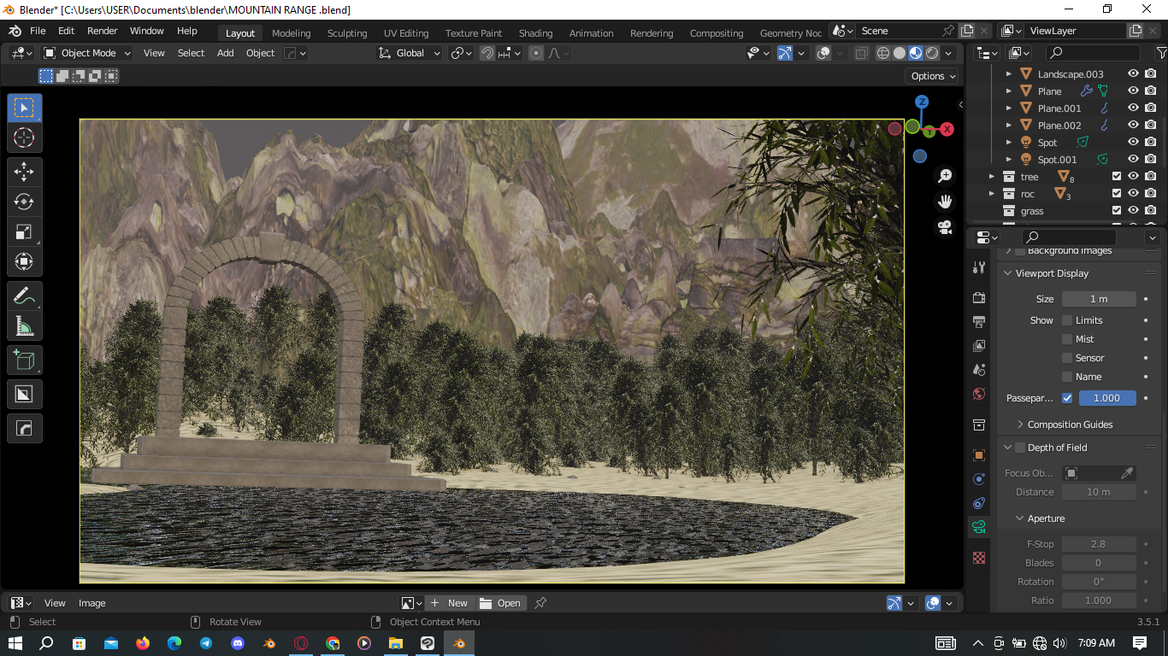The height and width of the screenshot is (656, 1168).
Task: Open View Layer properties tab
Action: [979, 345]
